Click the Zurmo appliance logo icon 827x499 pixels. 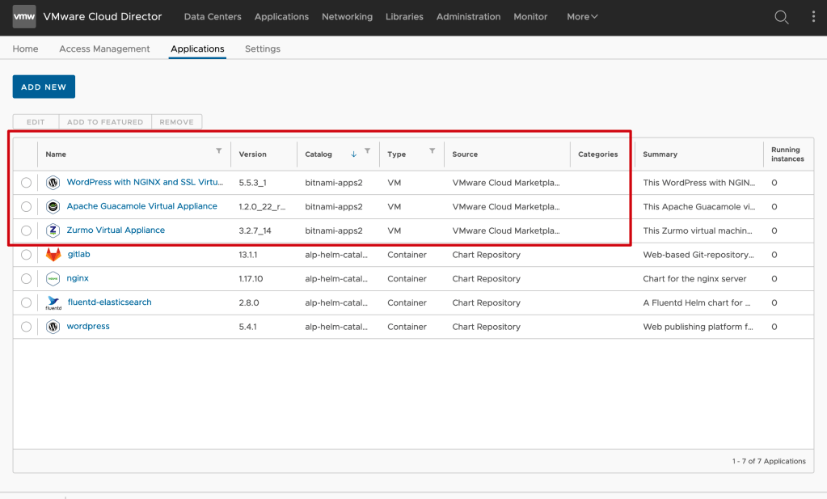pos(53,230)
